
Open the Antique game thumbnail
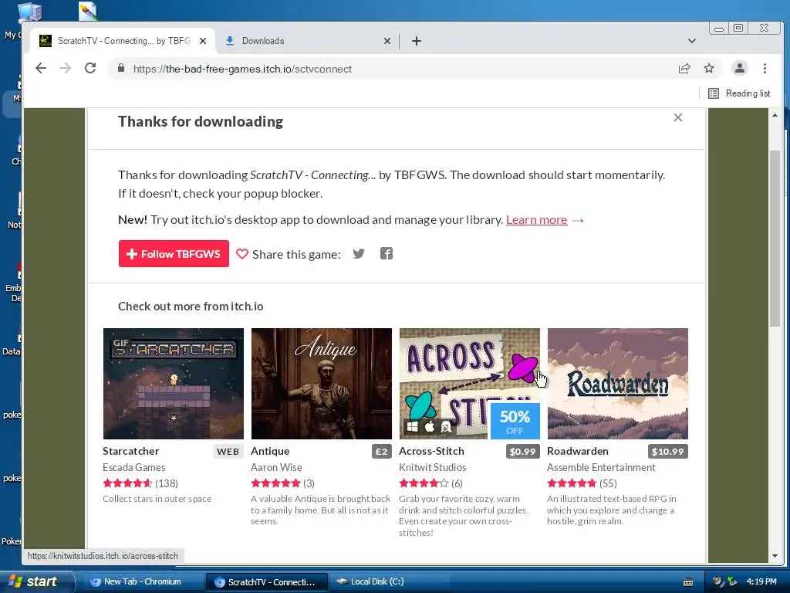click(322, 384)
